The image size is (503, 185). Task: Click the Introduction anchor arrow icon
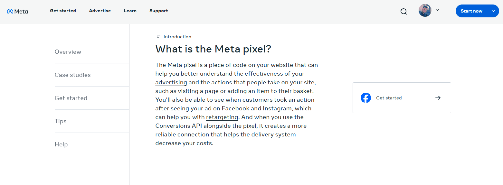point(158,37)
